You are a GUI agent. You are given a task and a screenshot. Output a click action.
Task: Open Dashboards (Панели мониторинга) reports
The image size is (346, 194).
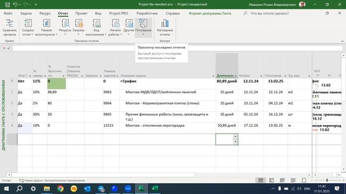coord(46,27)
